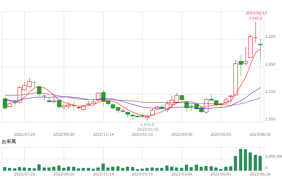This screenshot has width=282, height=179.
Task: Click 2023/03/06 date under volume chart
Action: coord(182,174)
